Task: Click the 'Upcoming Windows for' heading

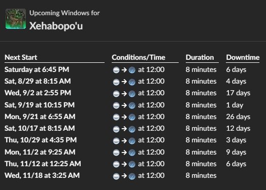Action: coord(64,13)
